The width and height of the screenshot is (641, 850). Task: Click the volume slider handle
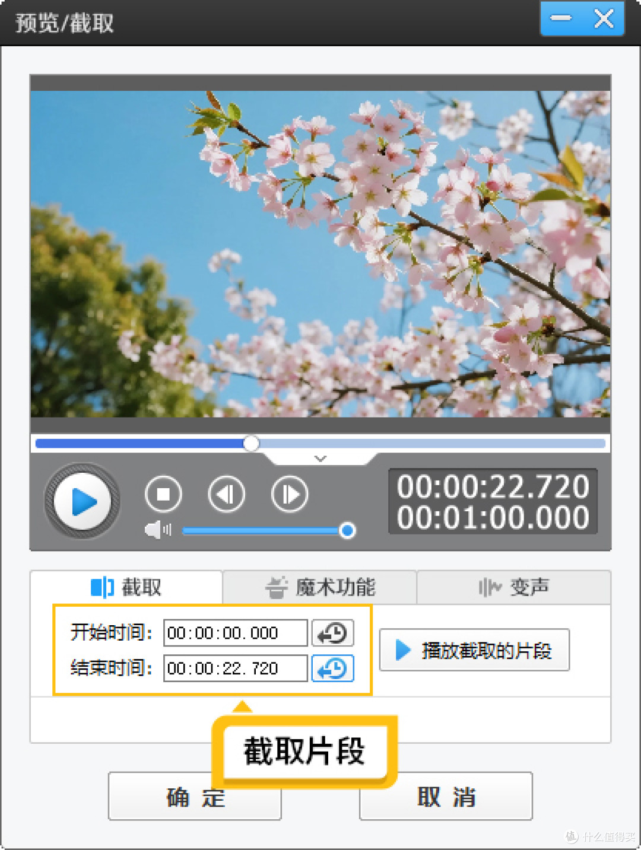(x=347, y=530)
